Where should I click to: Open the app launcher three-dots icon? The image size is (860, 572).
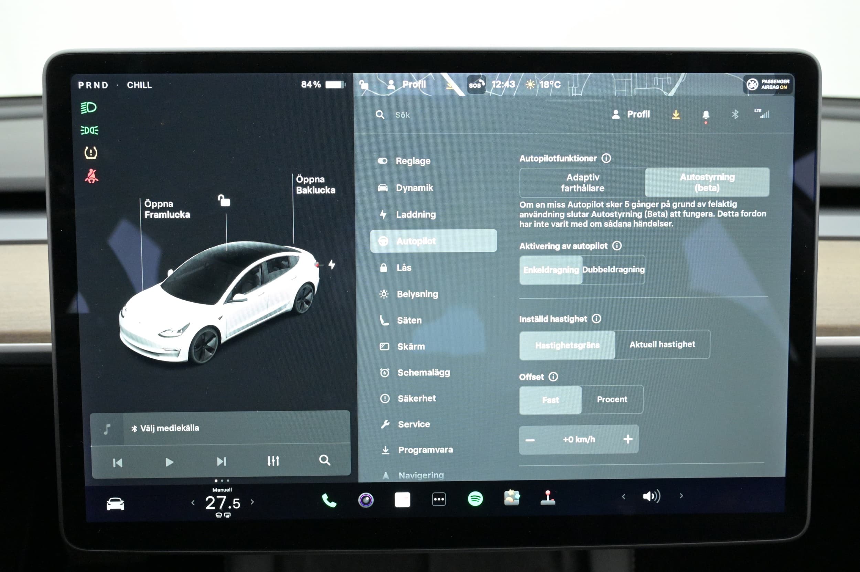[x=439, y=499]
